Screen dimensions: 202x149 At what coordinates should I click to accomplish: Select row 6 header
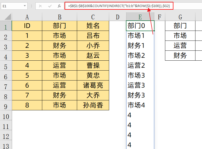[x=6, y=76]
